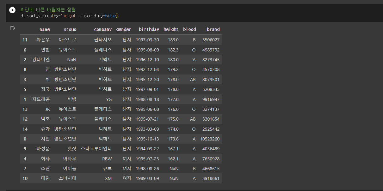Click height value 173.6
Image resolution: width=383 pixels, height=191 pixels.
(173, 139)
